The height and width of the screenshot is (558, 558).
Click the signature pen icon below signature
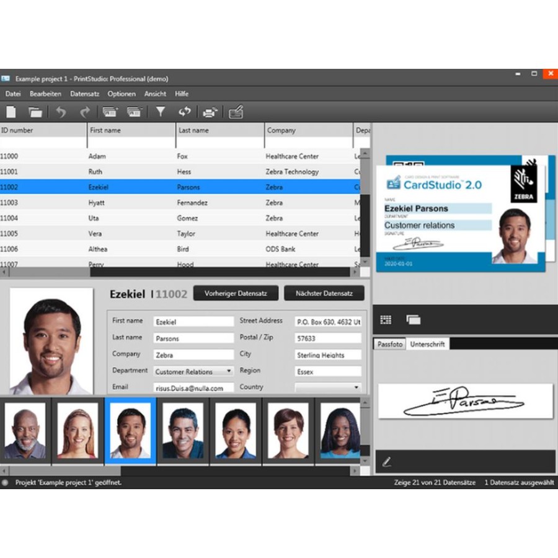coord(387,461)
